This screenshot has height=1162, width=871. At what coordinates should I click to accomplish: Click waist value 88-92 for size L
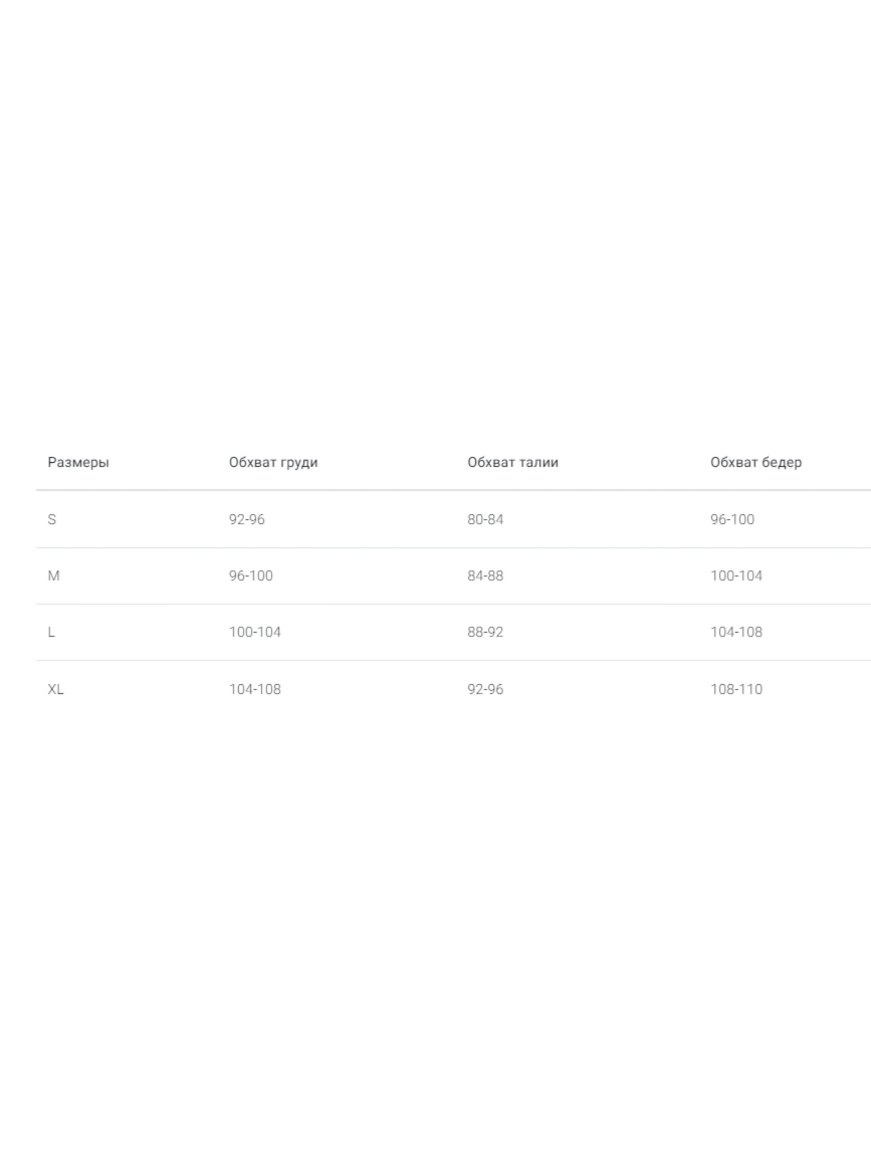tap(485, 632)
